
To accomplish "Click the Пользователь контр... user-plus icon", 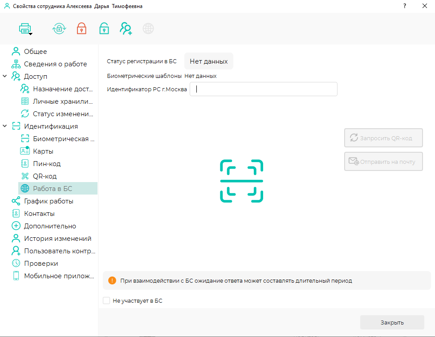I will (16, 251).
